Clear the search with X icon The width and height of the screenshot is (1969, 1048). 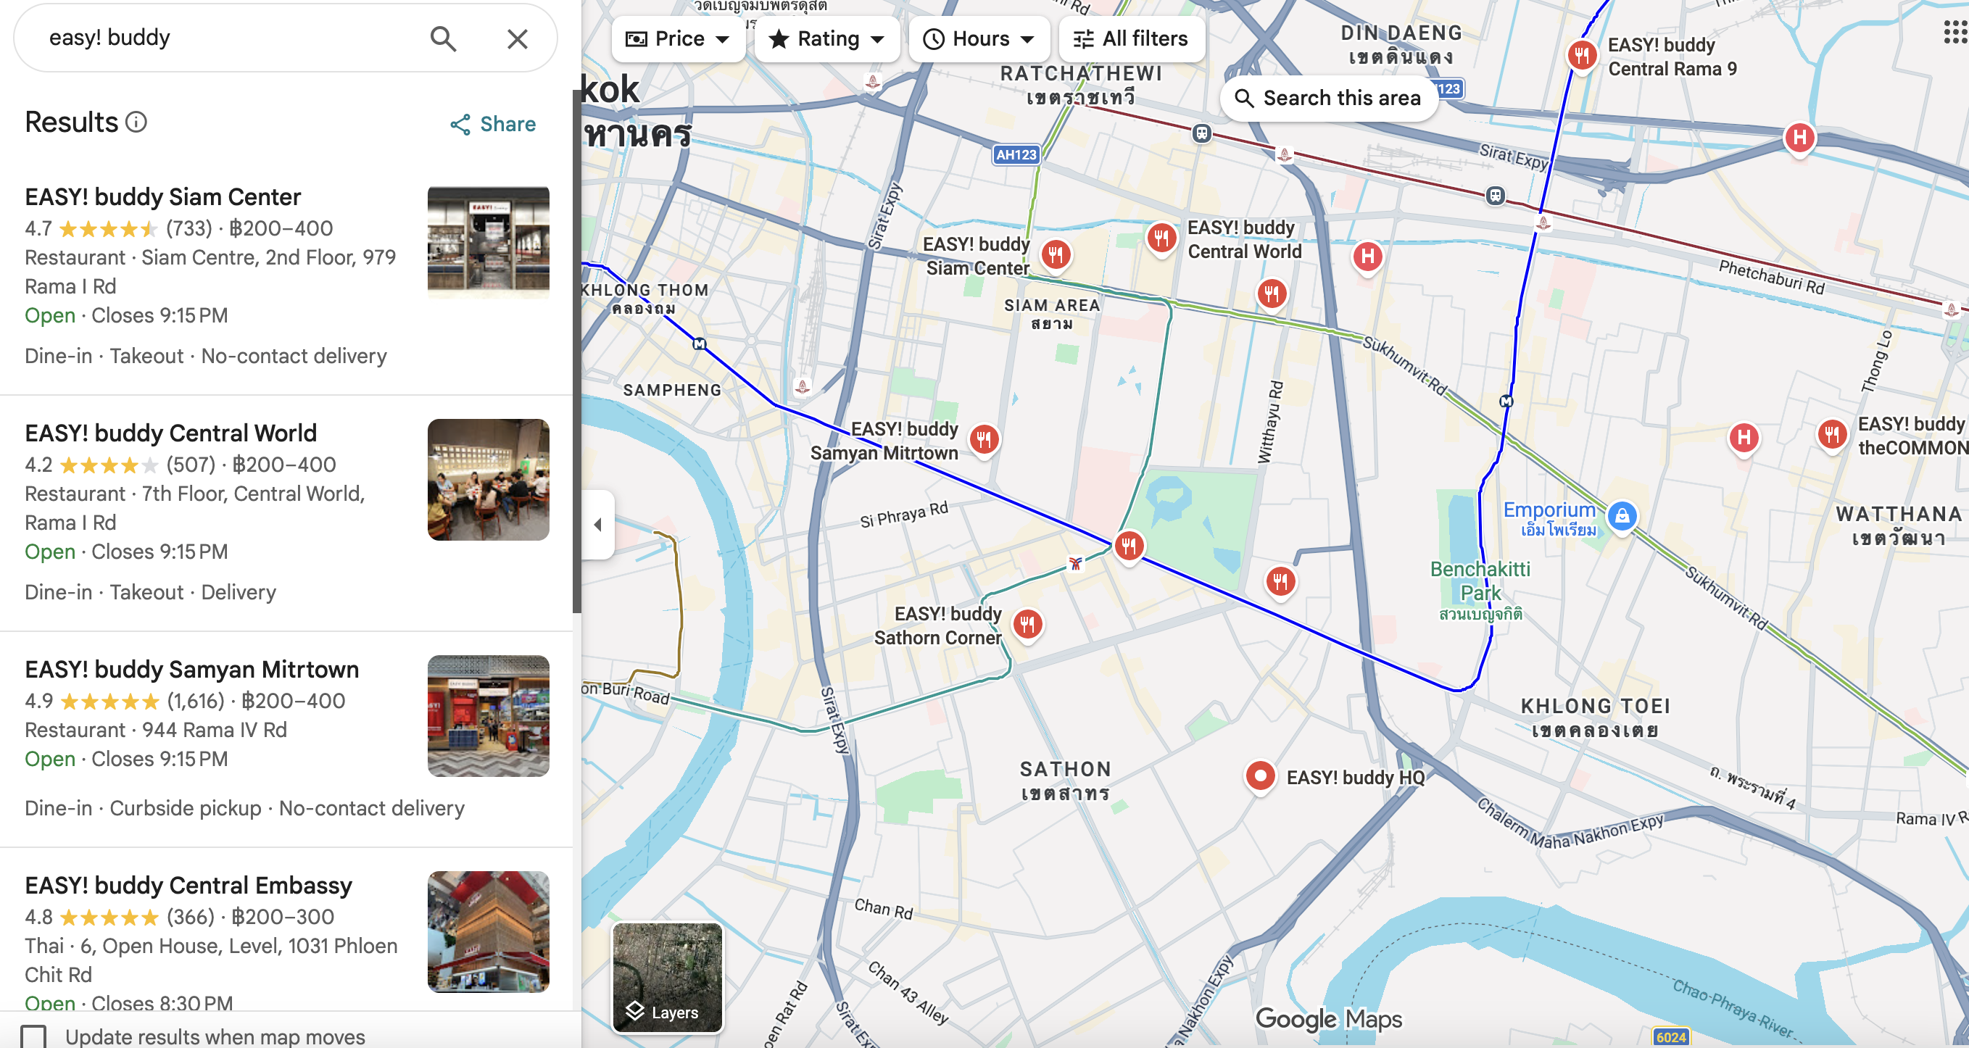[518, 38]
